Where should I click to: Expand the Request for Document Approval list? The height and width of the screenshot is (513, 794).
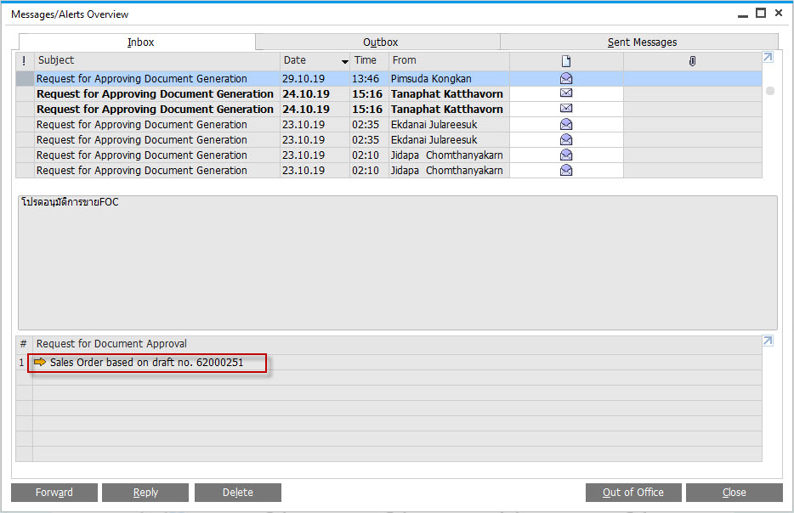(x=768, y=341)
